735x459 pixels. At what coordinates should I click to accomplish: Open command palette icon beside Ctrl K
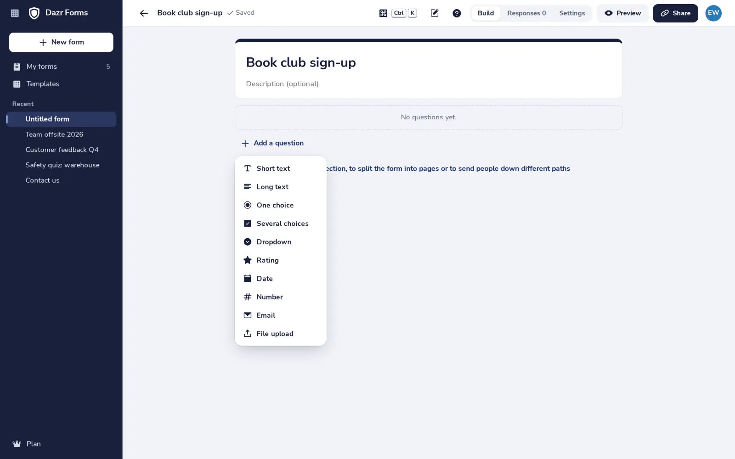coord(383,13)
